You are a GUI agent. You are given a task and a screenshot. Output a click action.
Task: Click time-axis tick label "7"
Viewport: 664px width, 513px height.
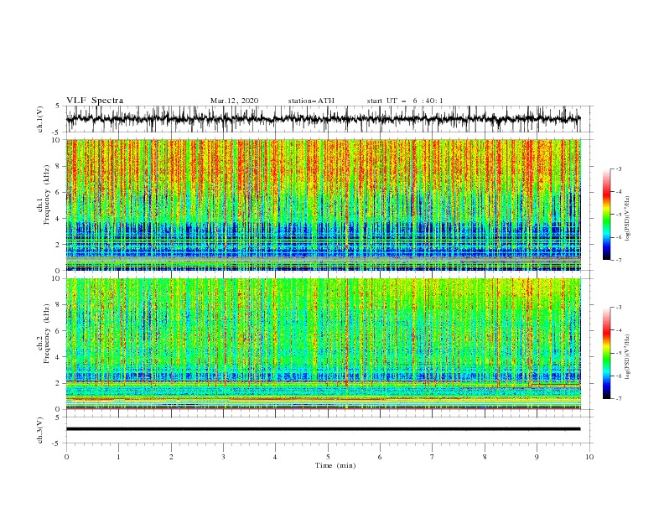(x=433, y=457)
